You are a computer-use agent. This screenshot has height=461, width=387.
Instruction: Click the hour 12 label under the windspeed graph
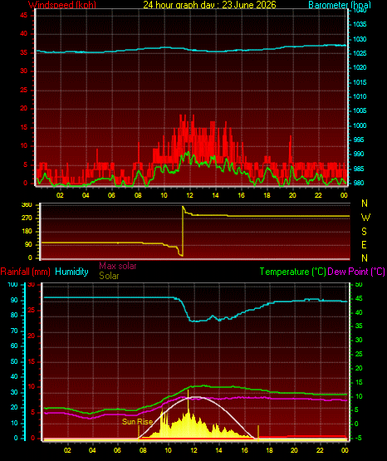pyautogui.click(x=189, y=195)
